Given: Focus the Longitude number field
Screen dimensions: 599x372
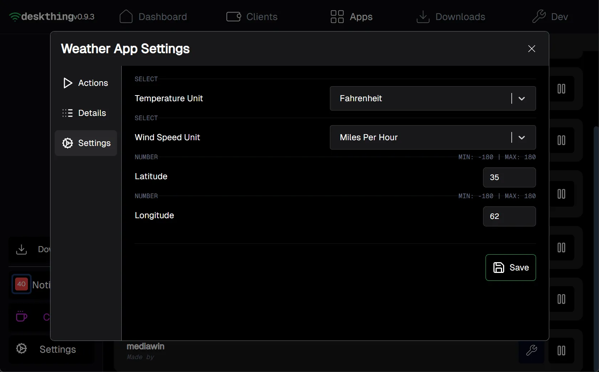Looking at the screenshot, I should pyautogui.click(x=509, y=216).
